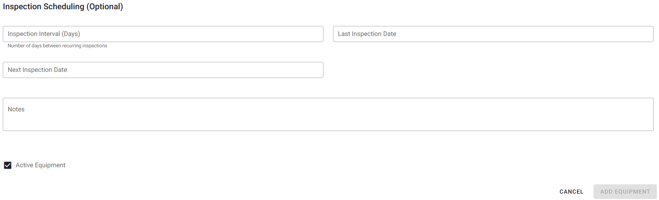Viewport: 659px width, 200px height.
Task: Click the word 'Optional' in the heading
Action: tap(105, 6)
